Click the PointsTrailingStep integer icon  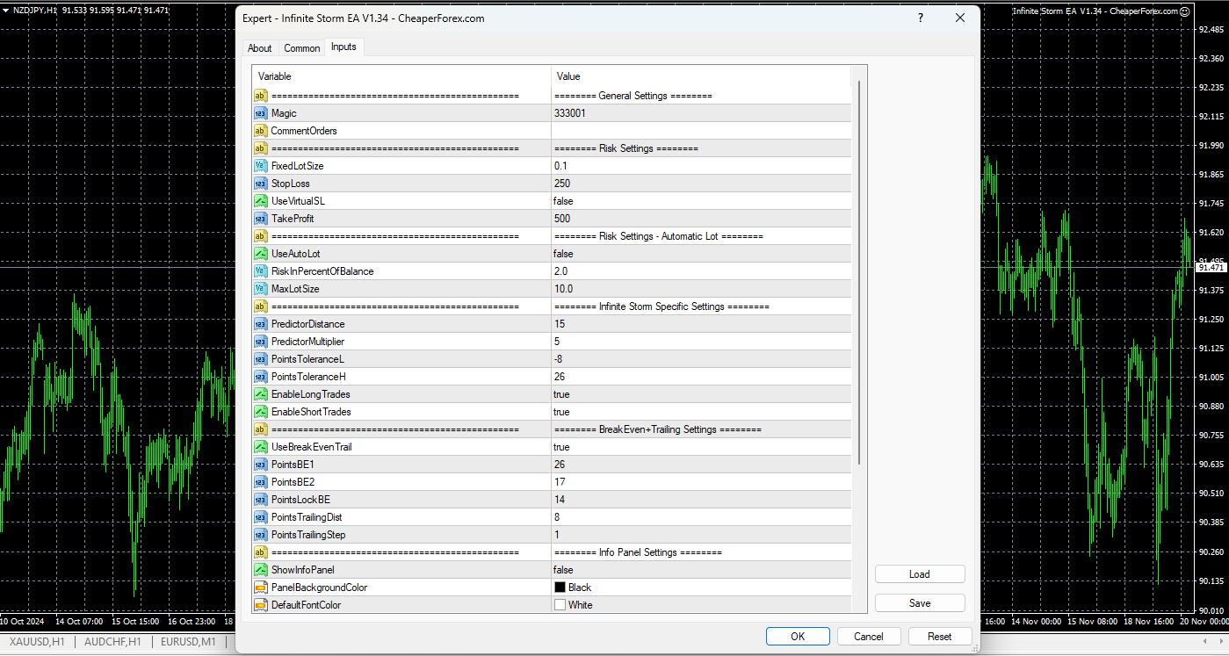pos(260,535)
